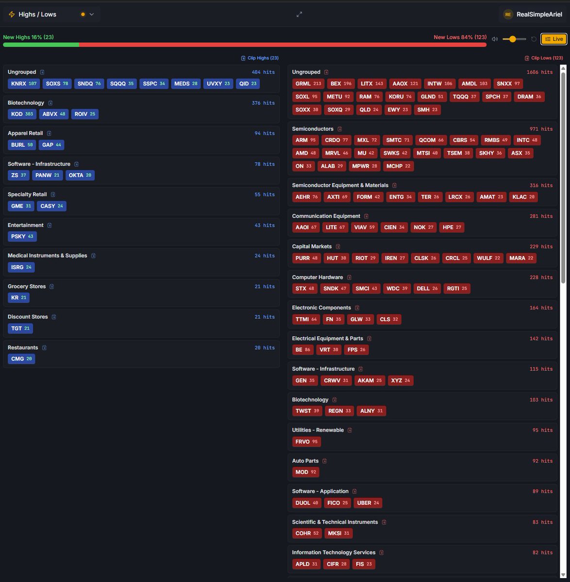
Task: Select the KOD ticker chip
Action: 22,114
